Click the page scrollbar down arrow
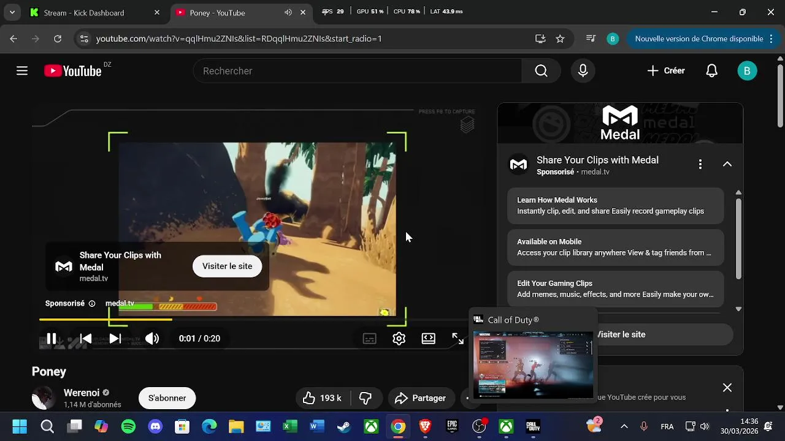Image resolution: width=785 pixels, height=441 pixels. pos(779,407)
